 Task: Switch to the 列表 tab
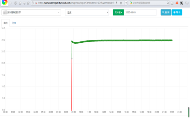pos(14,23)
